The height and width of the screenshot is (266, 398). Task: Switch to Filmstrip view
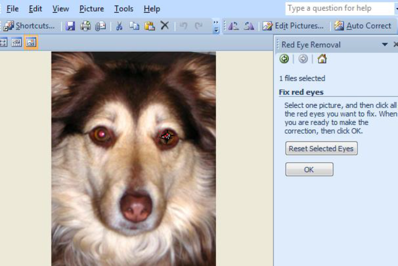point(16,42)
